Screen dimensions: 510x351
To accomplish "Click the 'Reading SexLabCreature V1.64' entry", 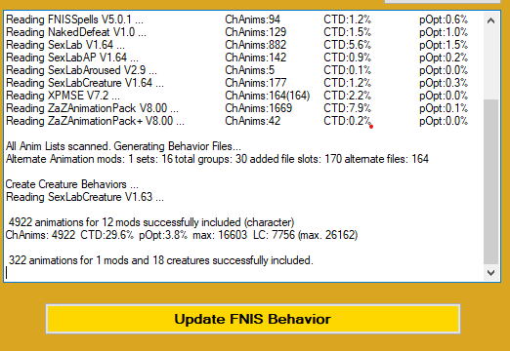I will (85, 83).
